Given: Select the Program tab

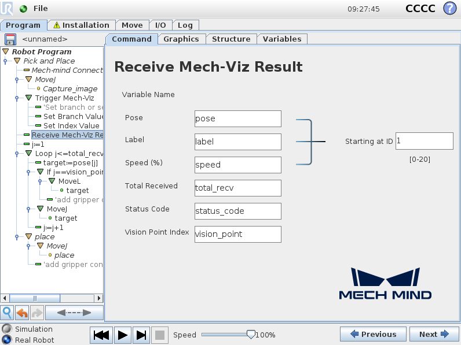Looking at the screenshot, I should click(x=23, y=25).
